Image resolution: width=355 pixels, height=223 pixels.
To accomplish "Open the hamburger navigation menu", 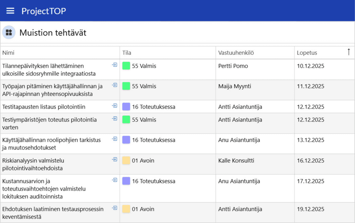I will coord(10,11).
